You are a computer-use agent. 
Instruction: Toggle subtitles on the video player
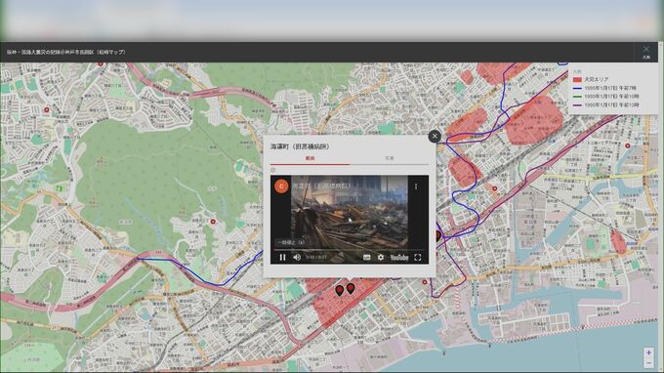coord(367,257)
